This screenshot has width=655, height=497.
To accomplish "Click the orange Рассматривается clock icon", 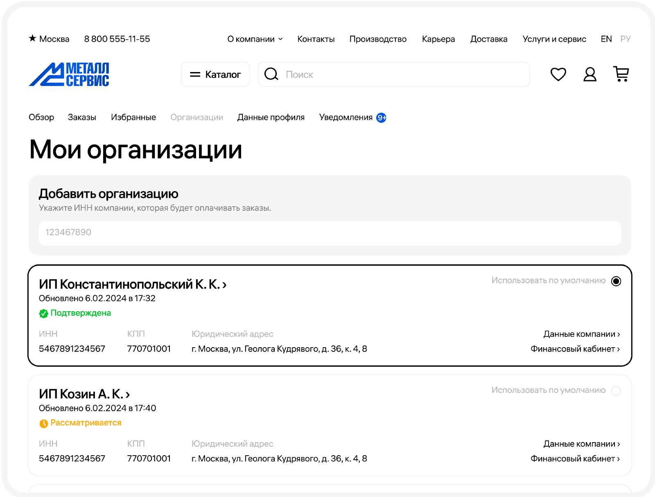I will point(43,423).
